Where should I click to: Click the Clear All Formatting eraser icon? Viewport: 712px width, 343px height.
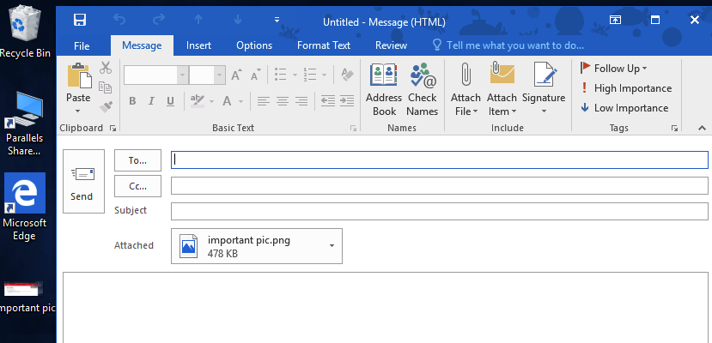[347, 75]
